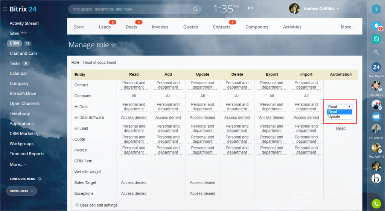Open the CRM Marketing beta menu item
The width and height of the screenshot is (385, 211).
(x=28, y=133)
